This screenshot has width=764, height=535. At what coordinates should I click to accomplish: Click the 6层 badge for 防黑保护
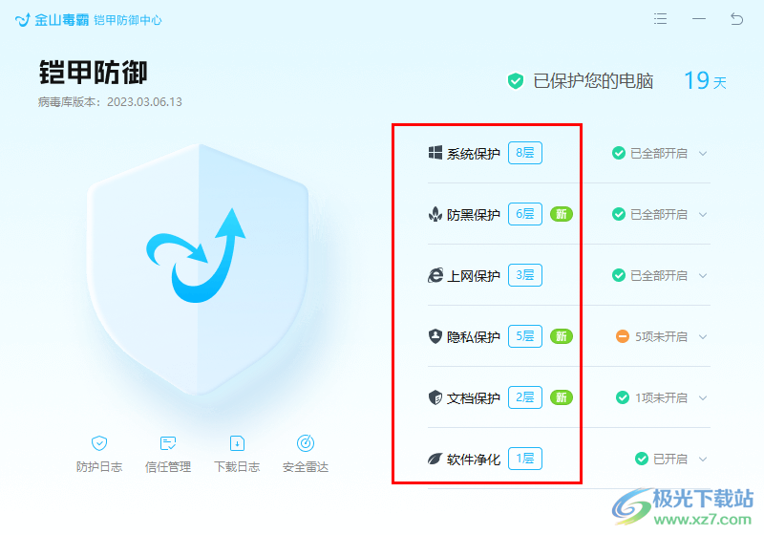tap(525, 214)
